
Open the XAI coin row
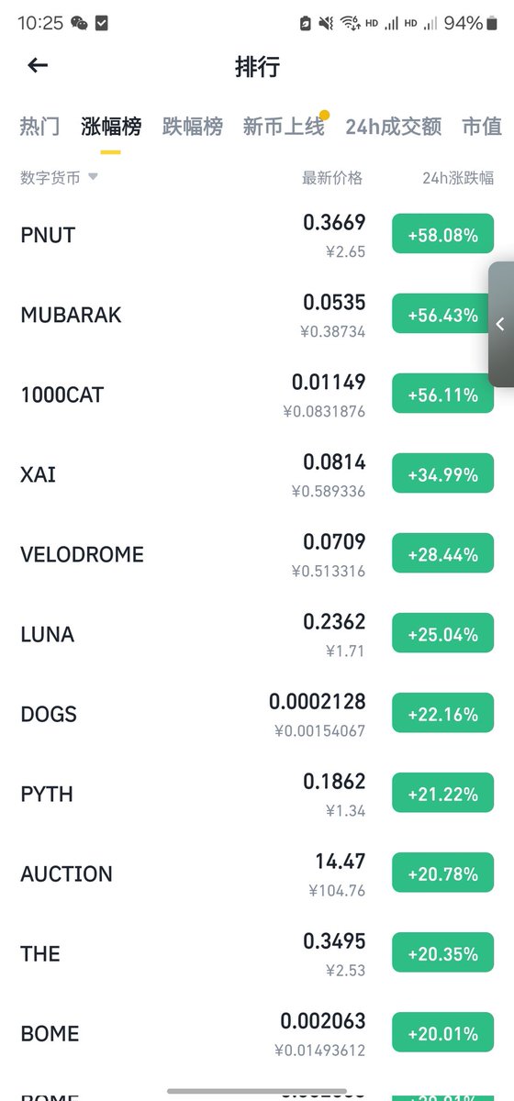(257, 474)
